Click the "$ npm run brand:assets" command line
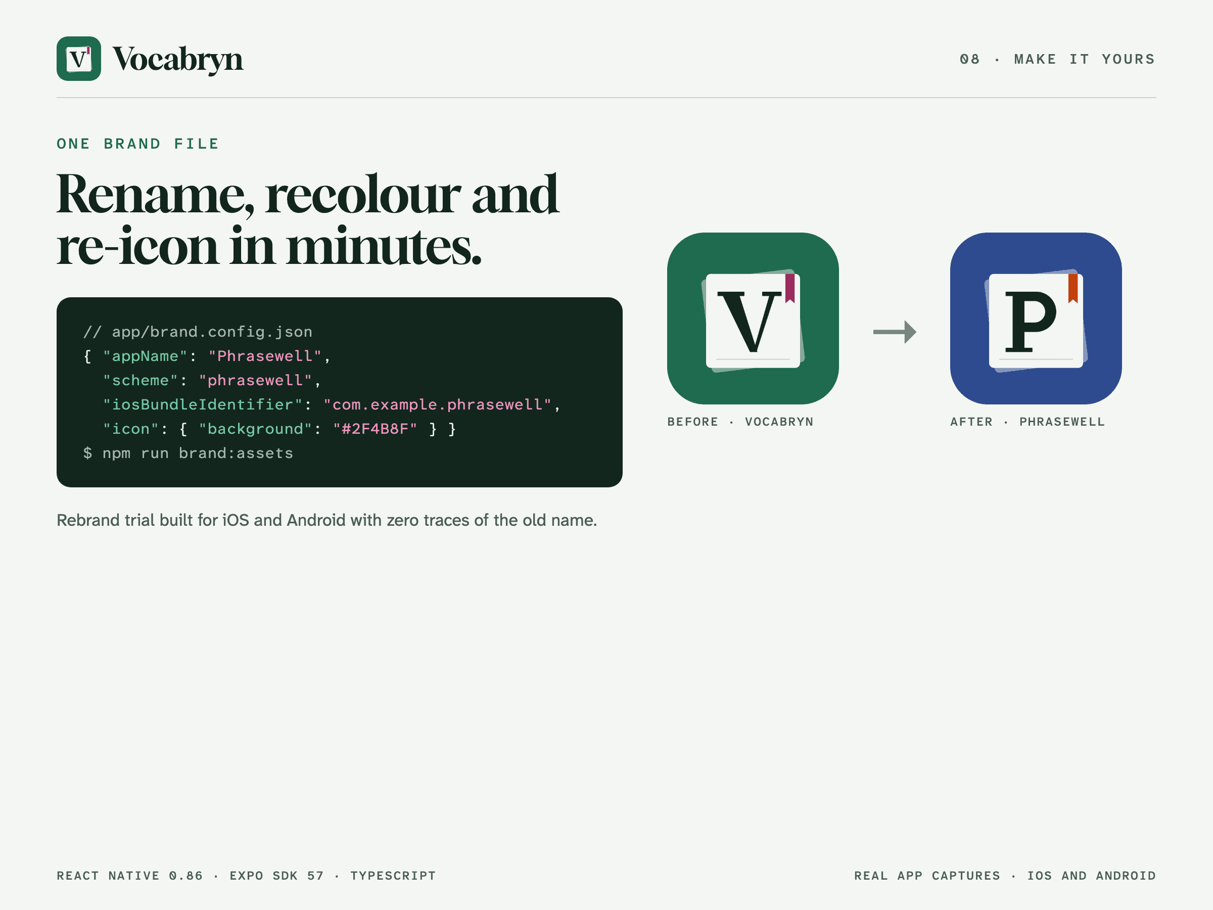 188,453
